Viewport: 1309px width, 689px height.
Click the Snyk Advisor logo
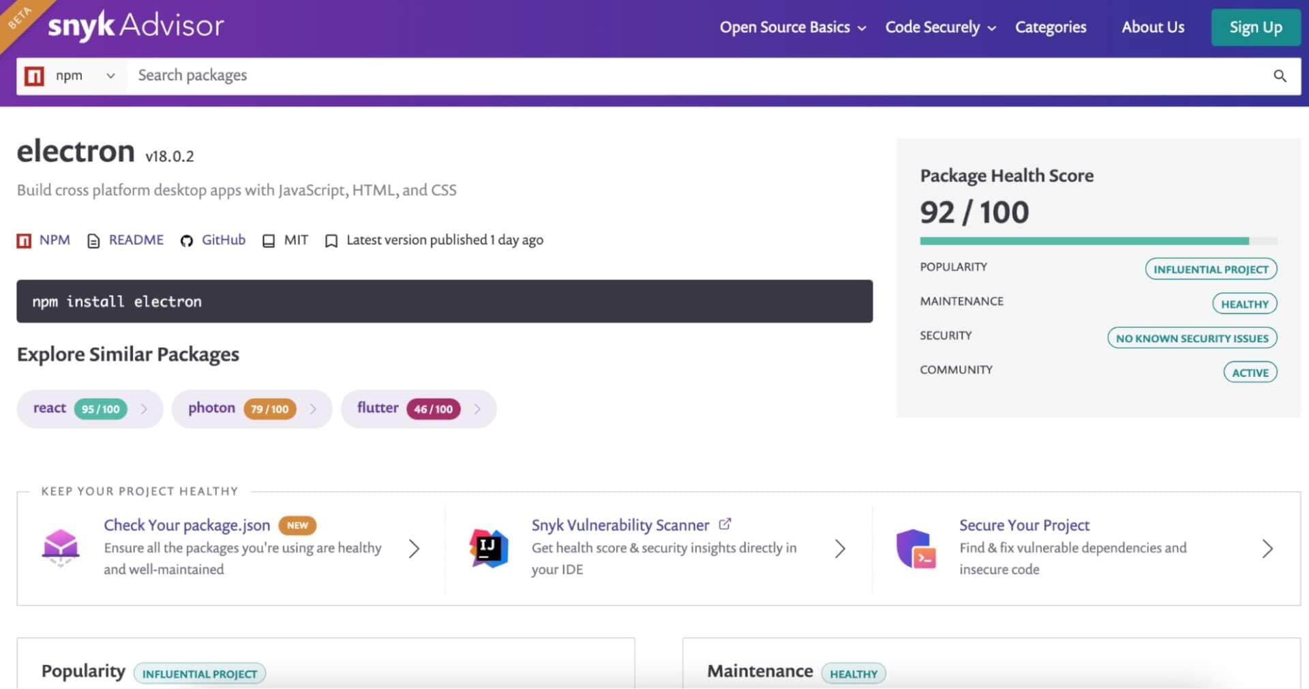136,26
